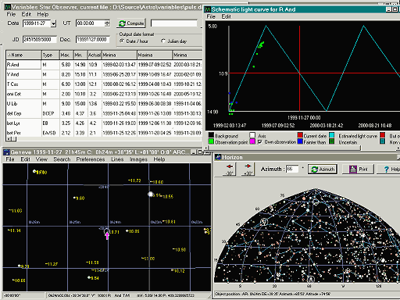Click the star labeled 10.85 in sky chart

coord(127,230)
